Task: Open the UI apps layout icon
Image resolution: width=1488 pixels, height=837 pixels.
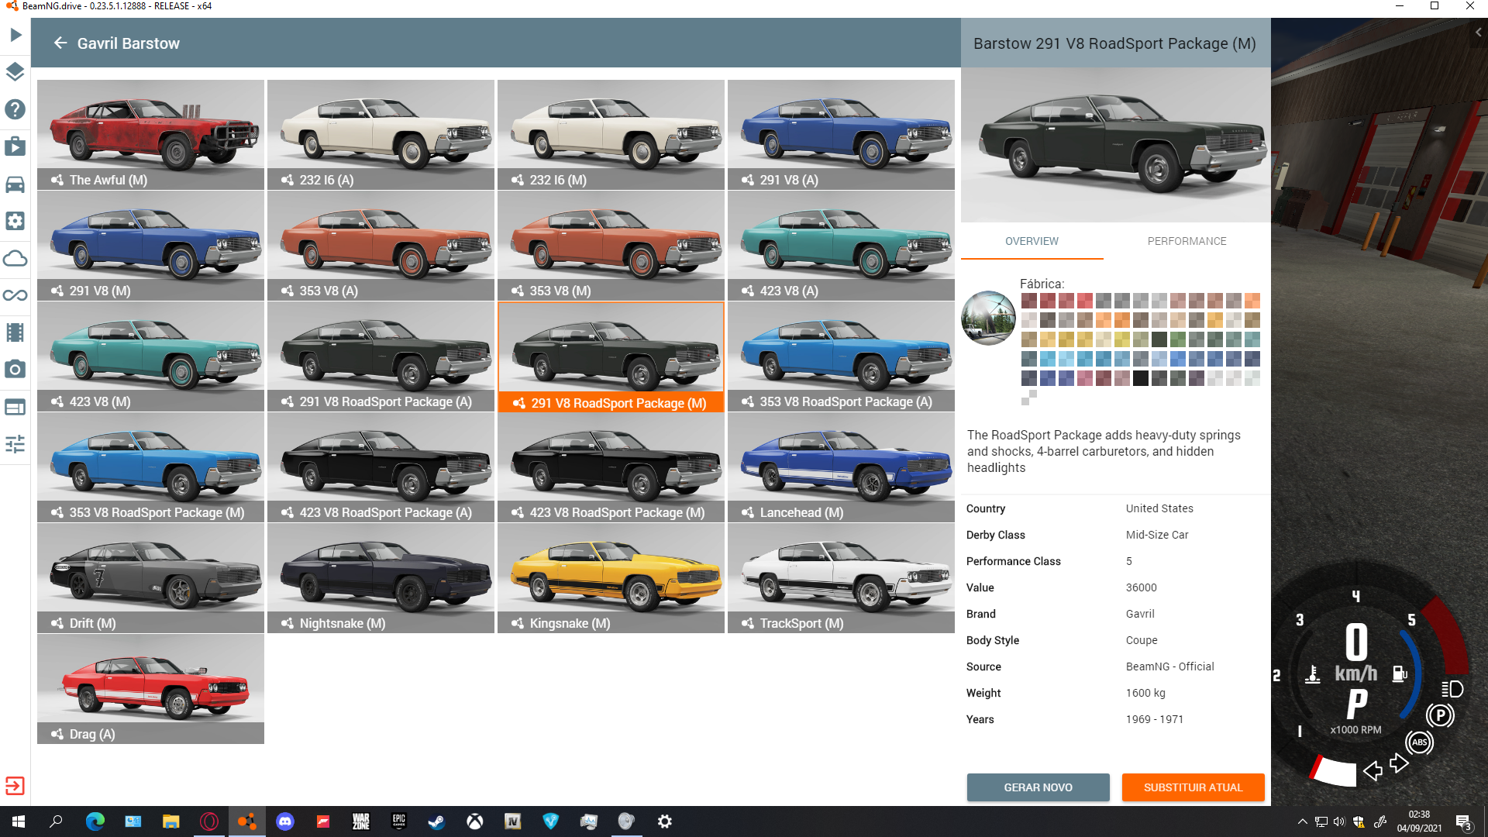Action: click(15, 407)
